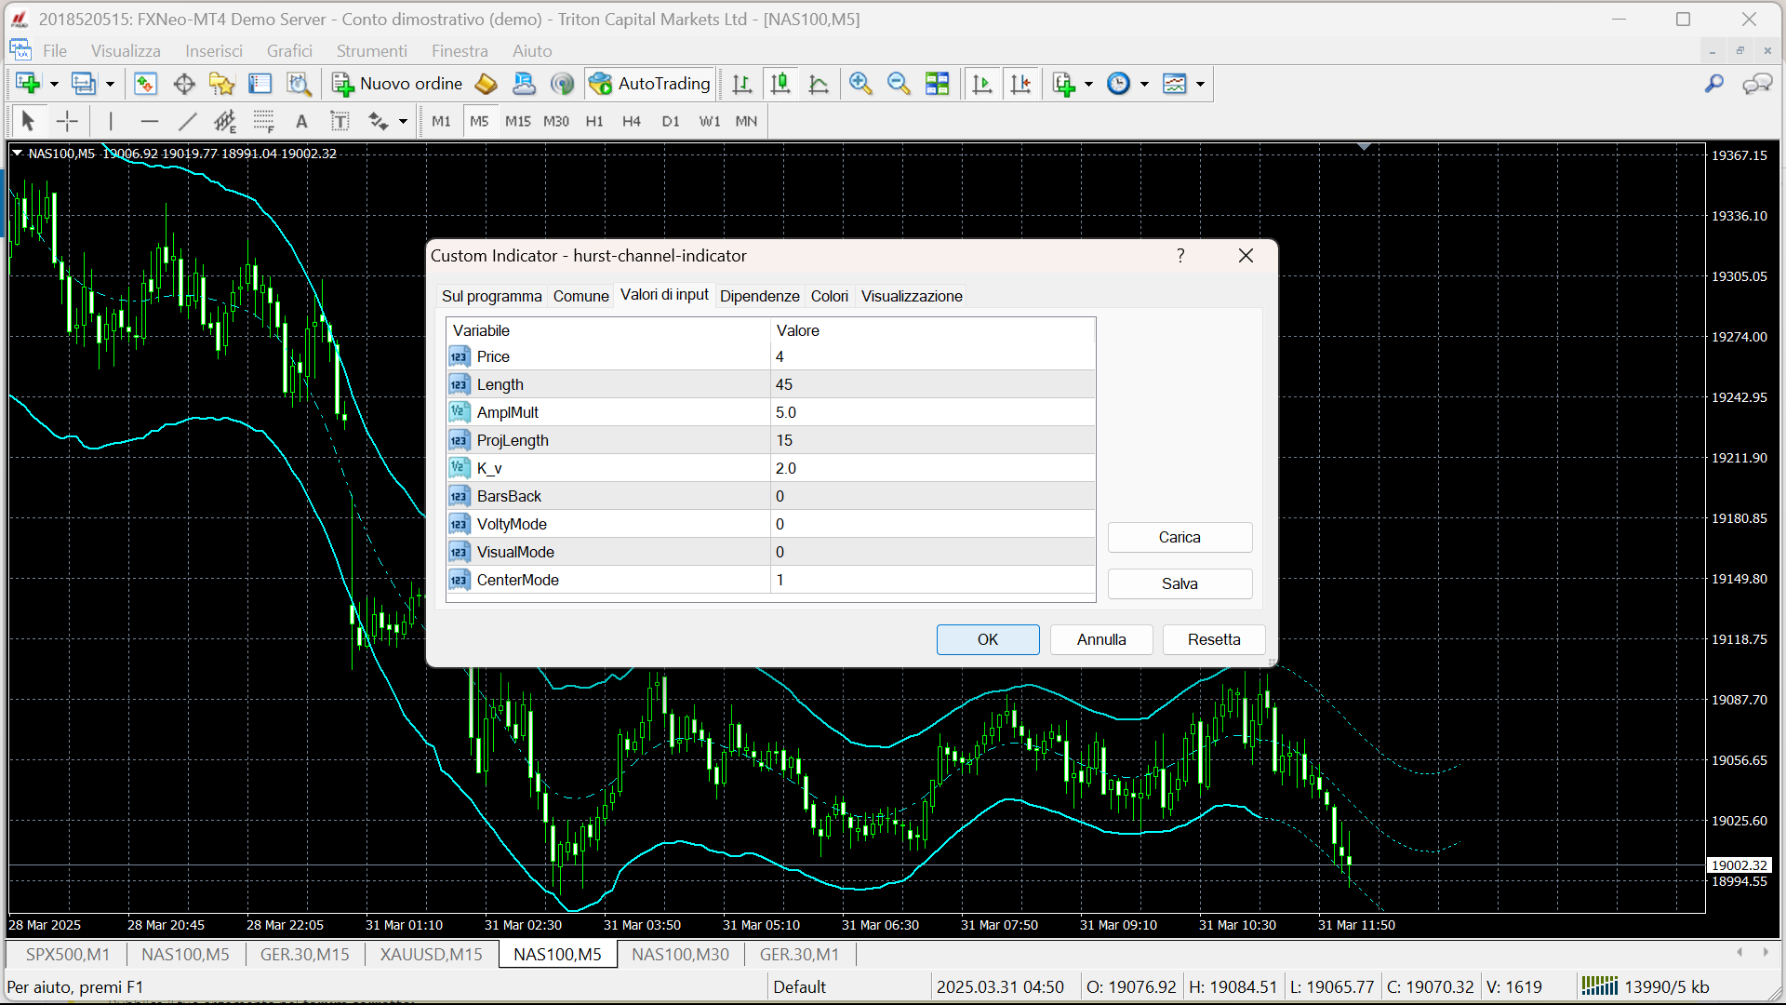Expand the arrows objects dropdown
The image size is (1786, 1005).
click(x=403, y=121)
